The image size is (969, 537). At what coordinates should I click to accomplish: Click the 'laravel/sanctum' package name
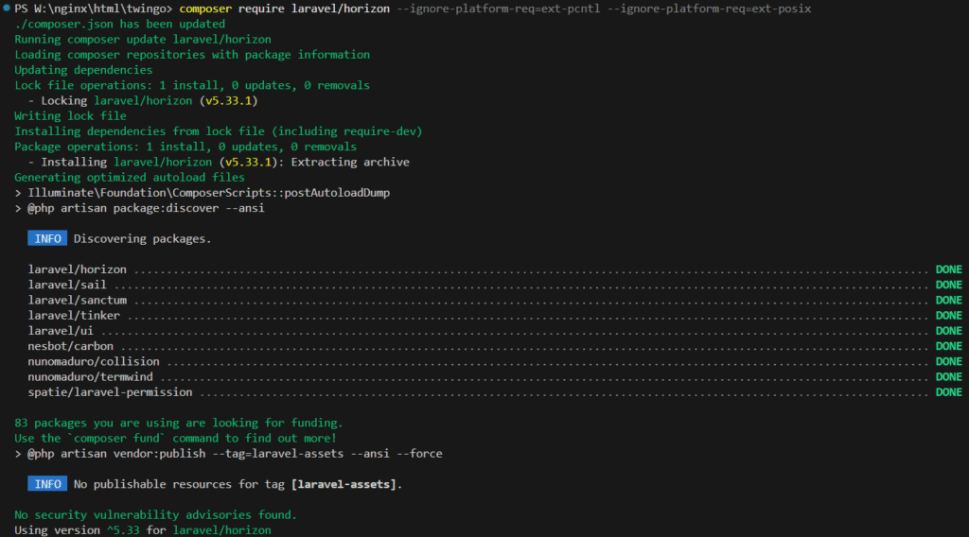[x=78, y=301]
